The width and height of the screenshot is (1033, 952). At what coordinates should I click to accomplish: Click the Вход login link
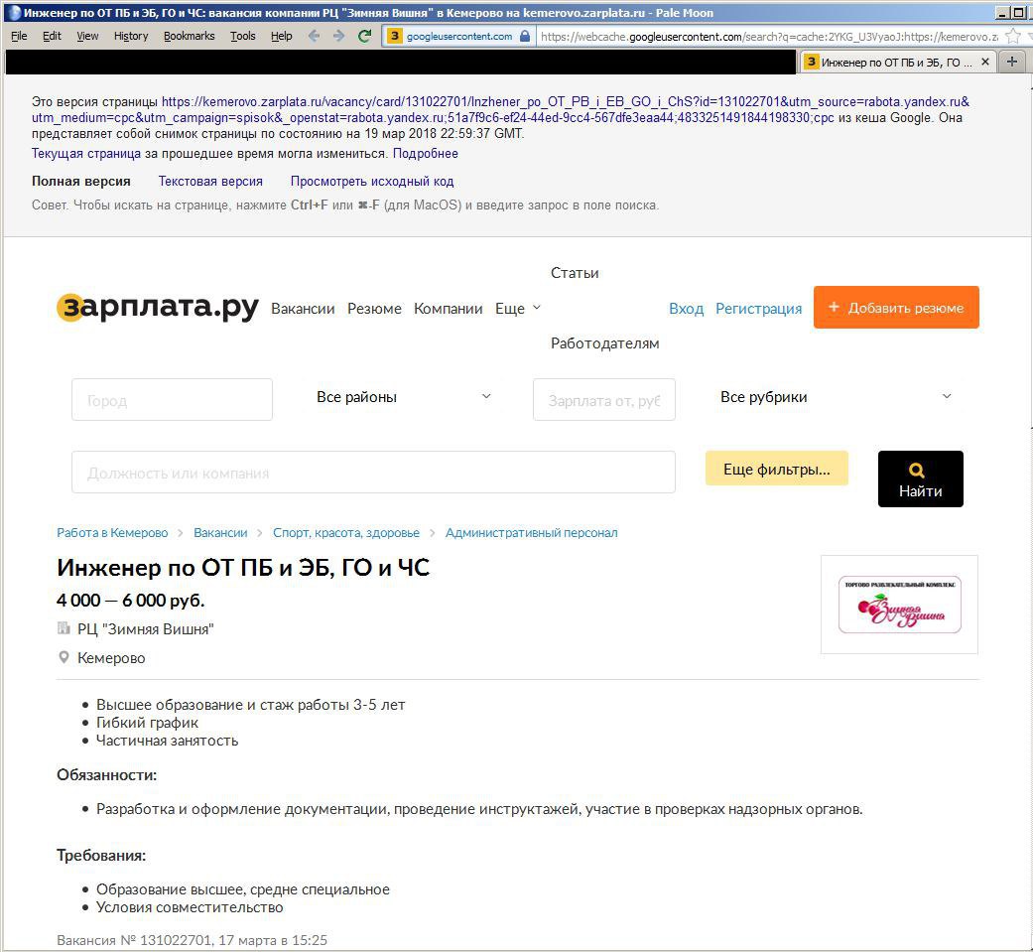click(686, 309)
